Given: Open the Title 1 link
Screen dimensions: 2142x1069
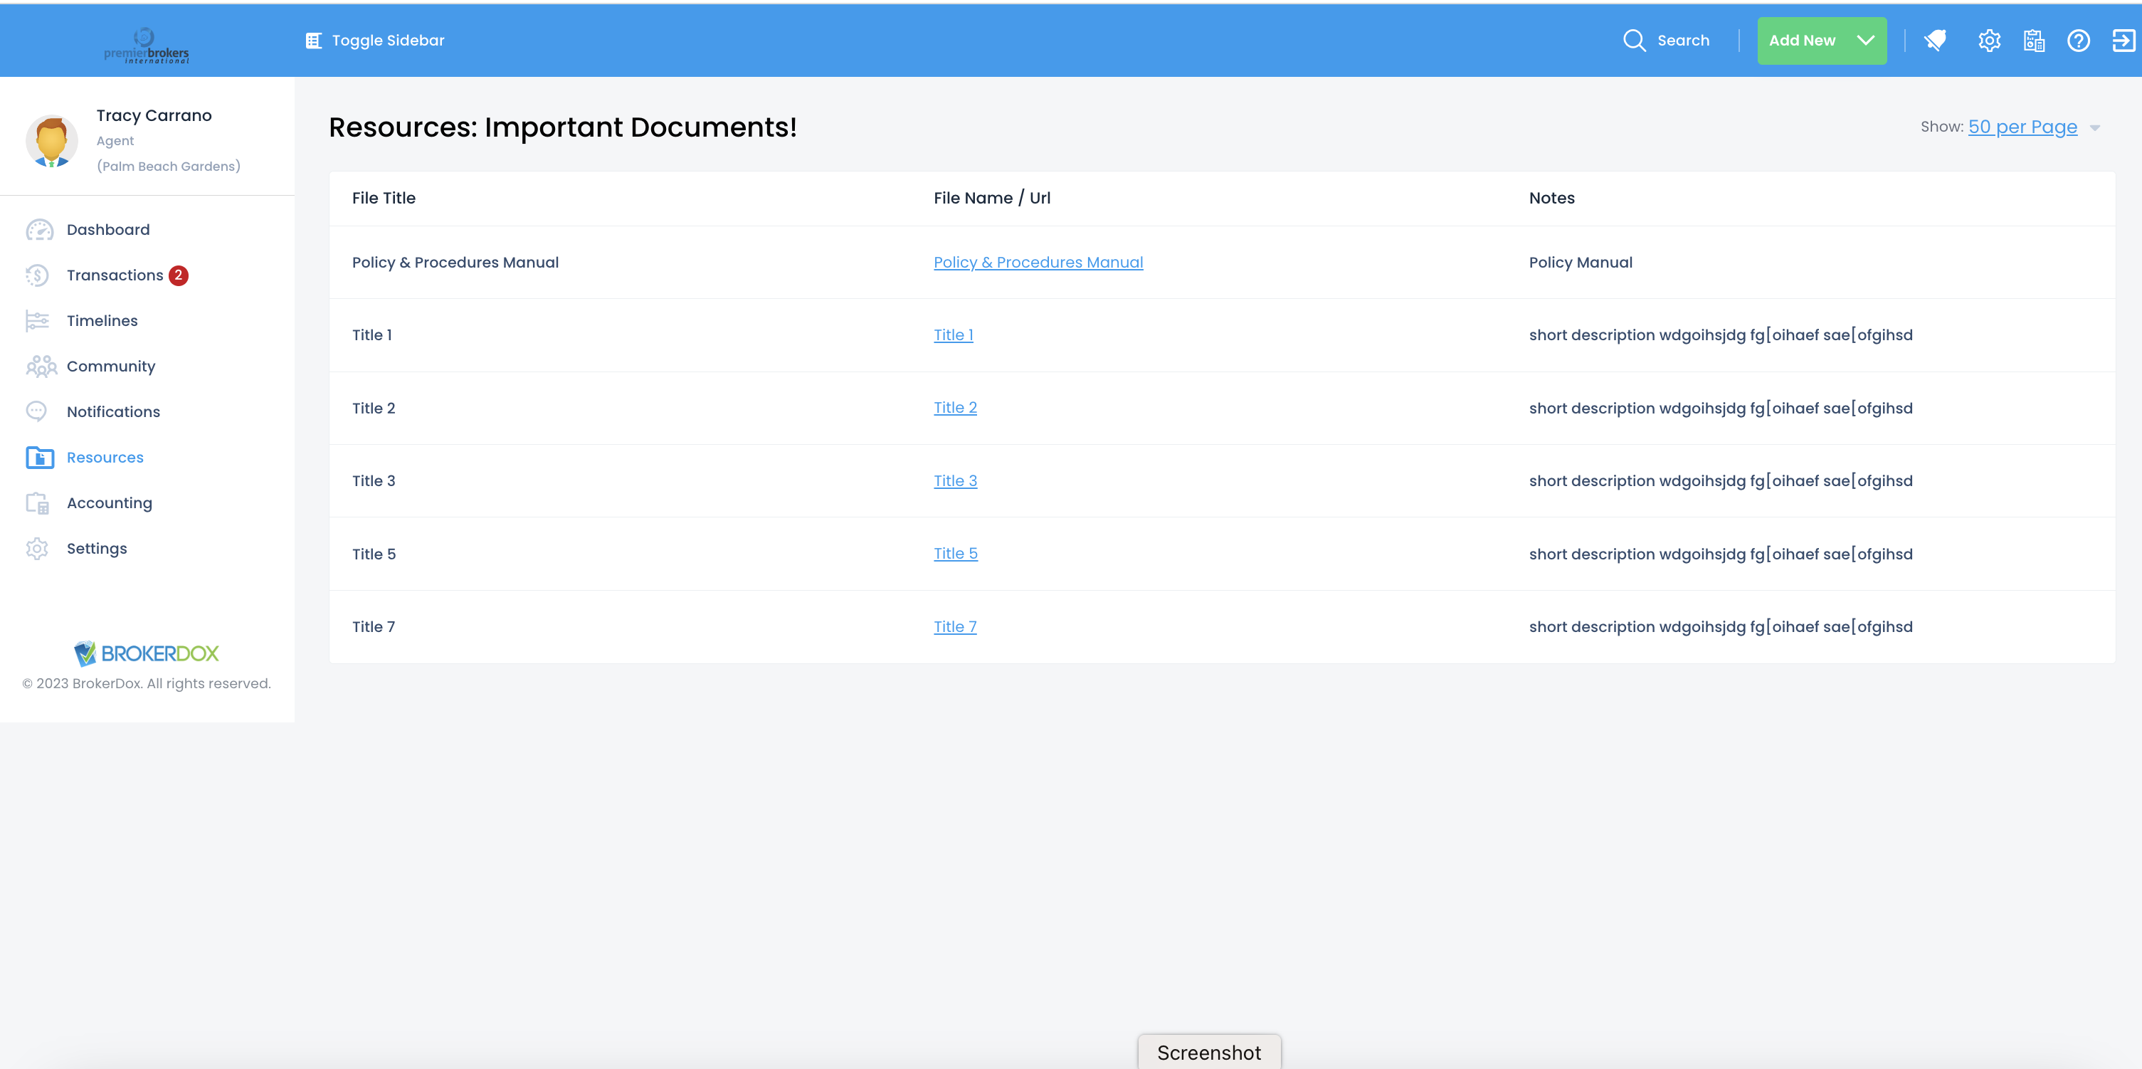Looking at the screenshot, I should (x=953, y=335).
